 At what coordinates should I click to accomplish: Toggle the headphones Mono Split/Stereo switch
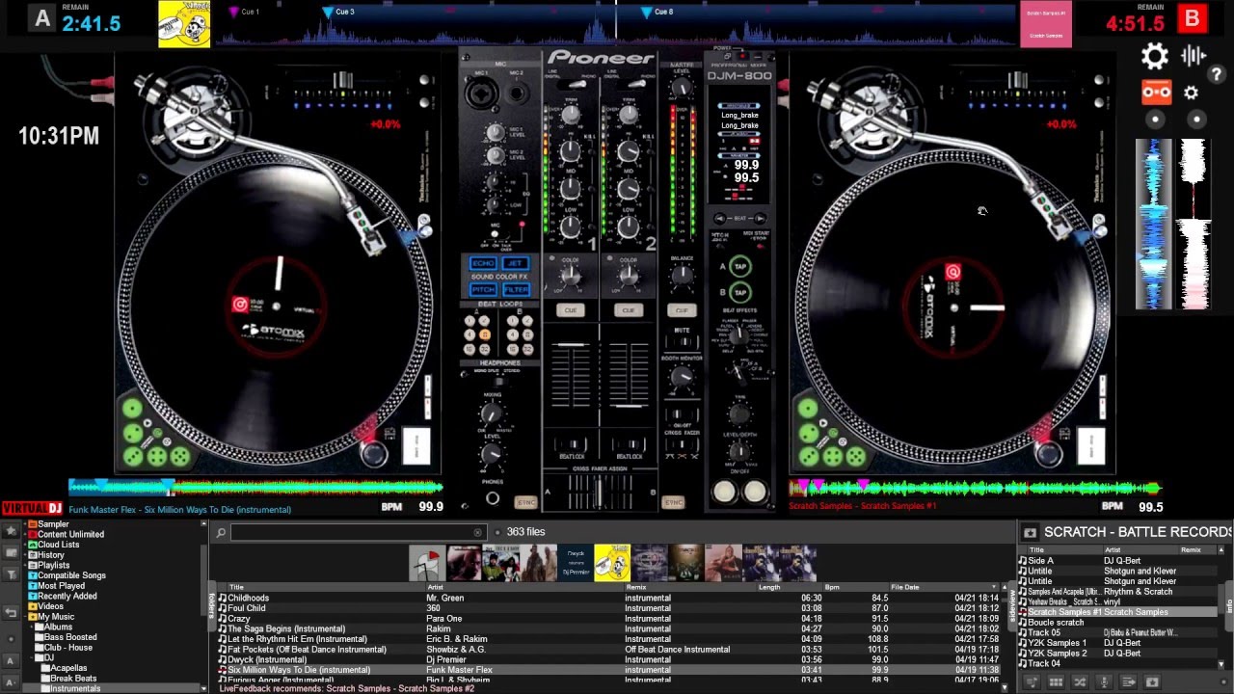click(499, 381)
